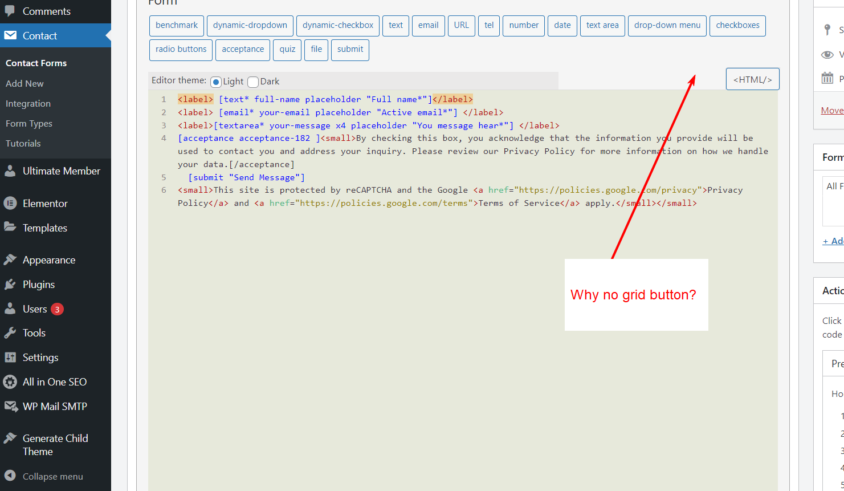Open the Add New submenu item
This screenshot has width=844, height=491.
coord(25,83)
